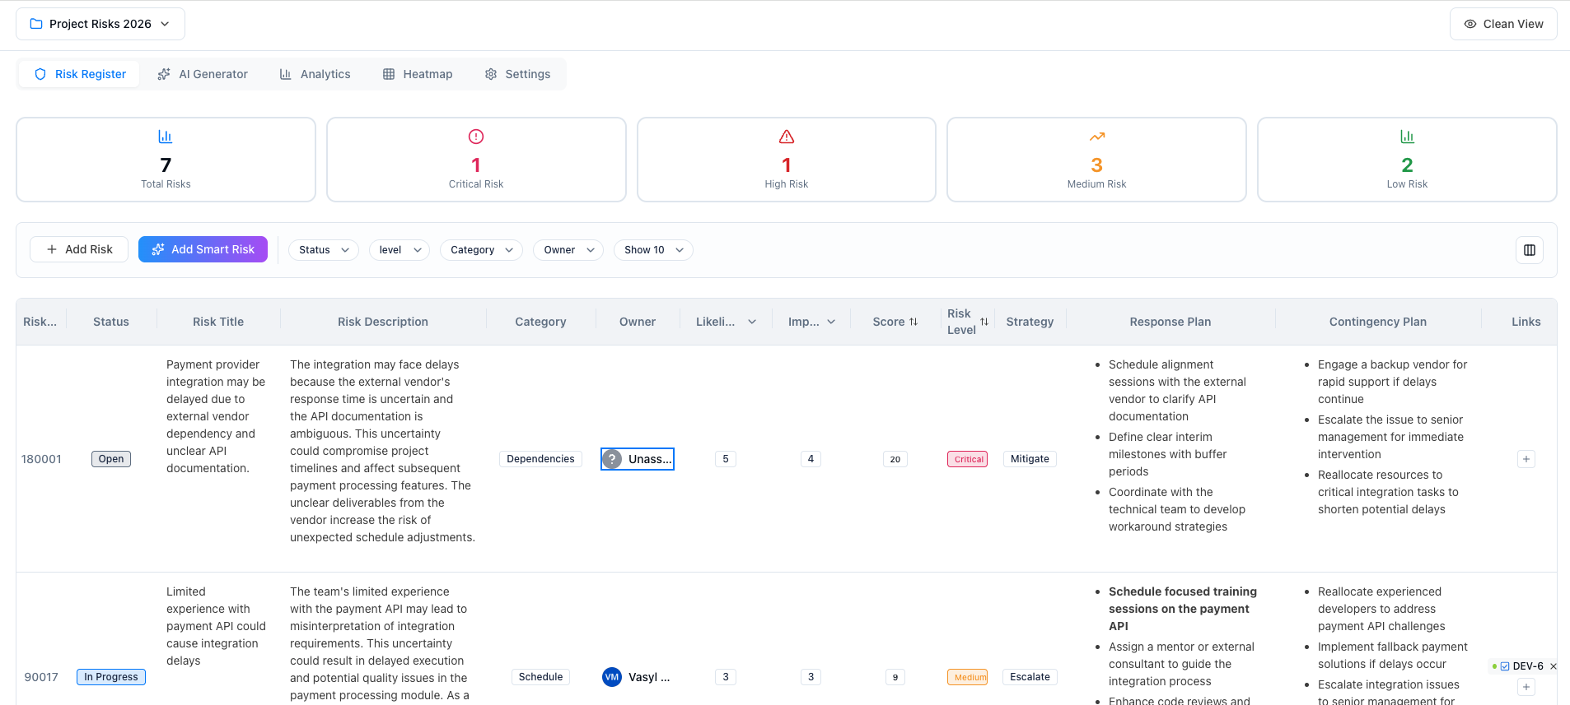1570x705 pixels.
Task: Open the level filter dropdown
Action: pyautogui.click(x=400, y=250)
